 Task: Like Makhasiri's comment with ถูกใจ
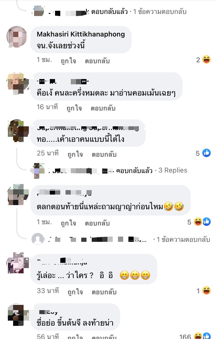click(68, 61)
